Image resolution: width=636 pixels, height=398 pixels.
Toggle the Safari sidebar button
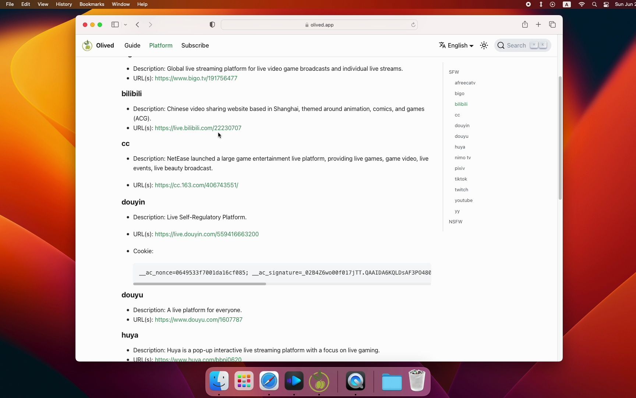(115, 25)
